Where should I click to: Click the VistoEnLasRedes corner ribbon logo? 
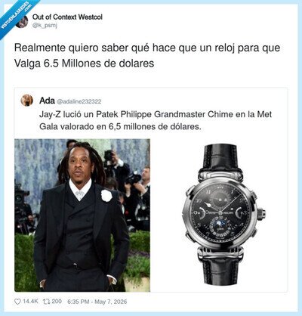pyautogui.click(x=15, y=16)
